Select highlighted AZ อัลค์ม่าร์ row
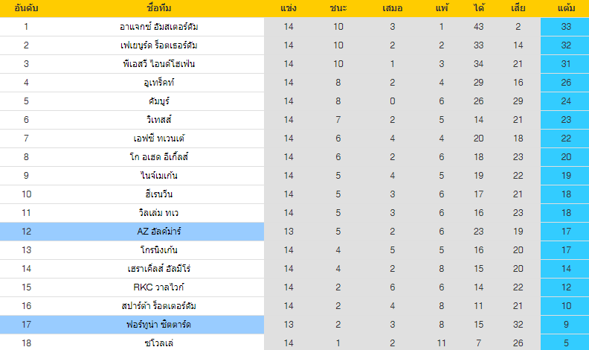The image size is (589, 350). coord(158,232)
